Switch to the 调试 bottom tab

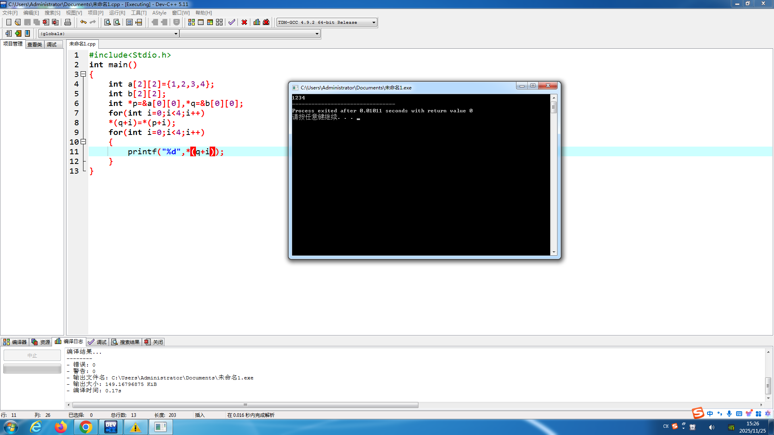point(98,342)
